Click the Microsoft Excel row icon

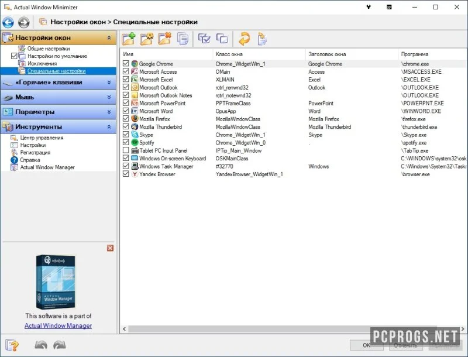coord(135,80)
